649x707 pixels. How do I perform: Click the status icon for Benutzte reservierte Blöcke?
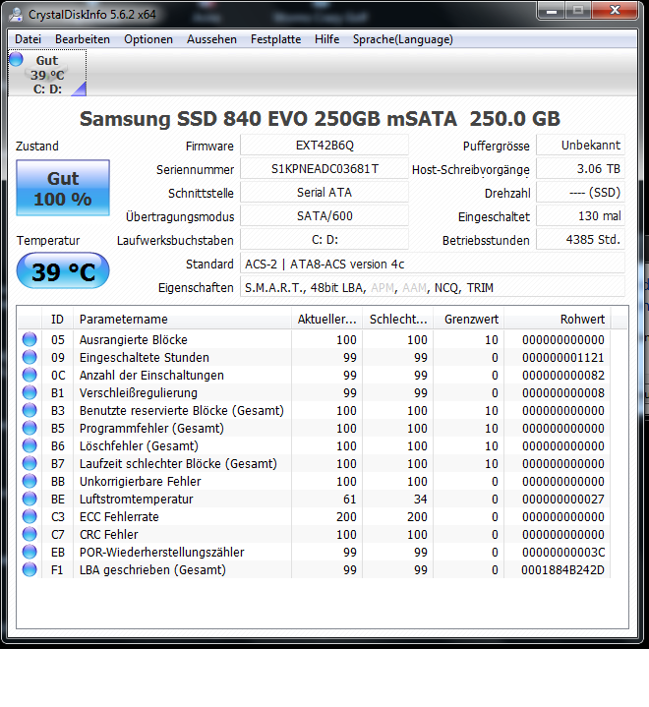(29, 410)
